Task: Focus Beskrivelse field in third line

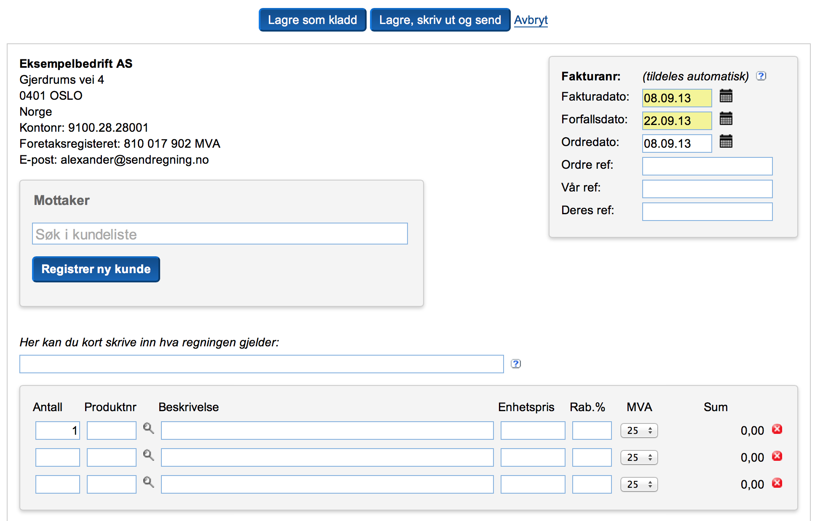Action: (x=327, y=484)
